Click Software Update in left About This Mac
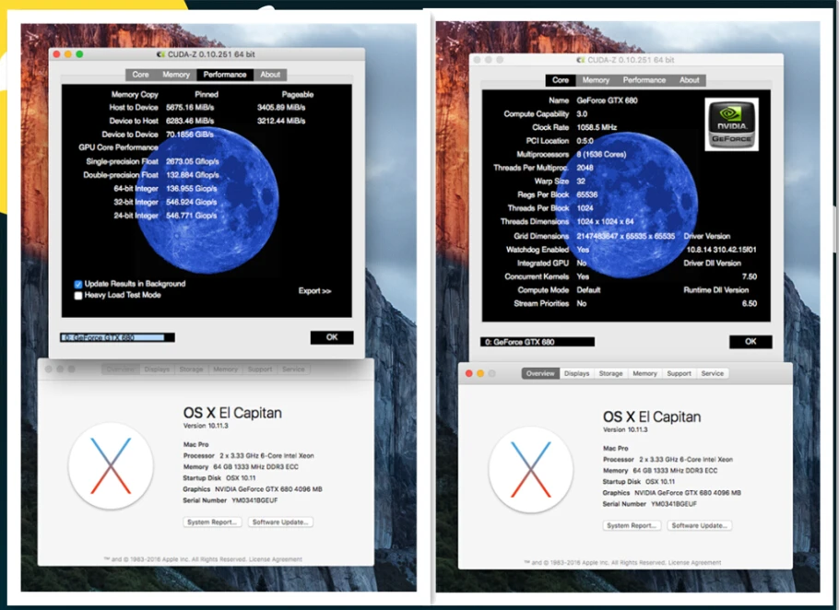The height and width of the screenshot is (610, 839). (280, 522)
